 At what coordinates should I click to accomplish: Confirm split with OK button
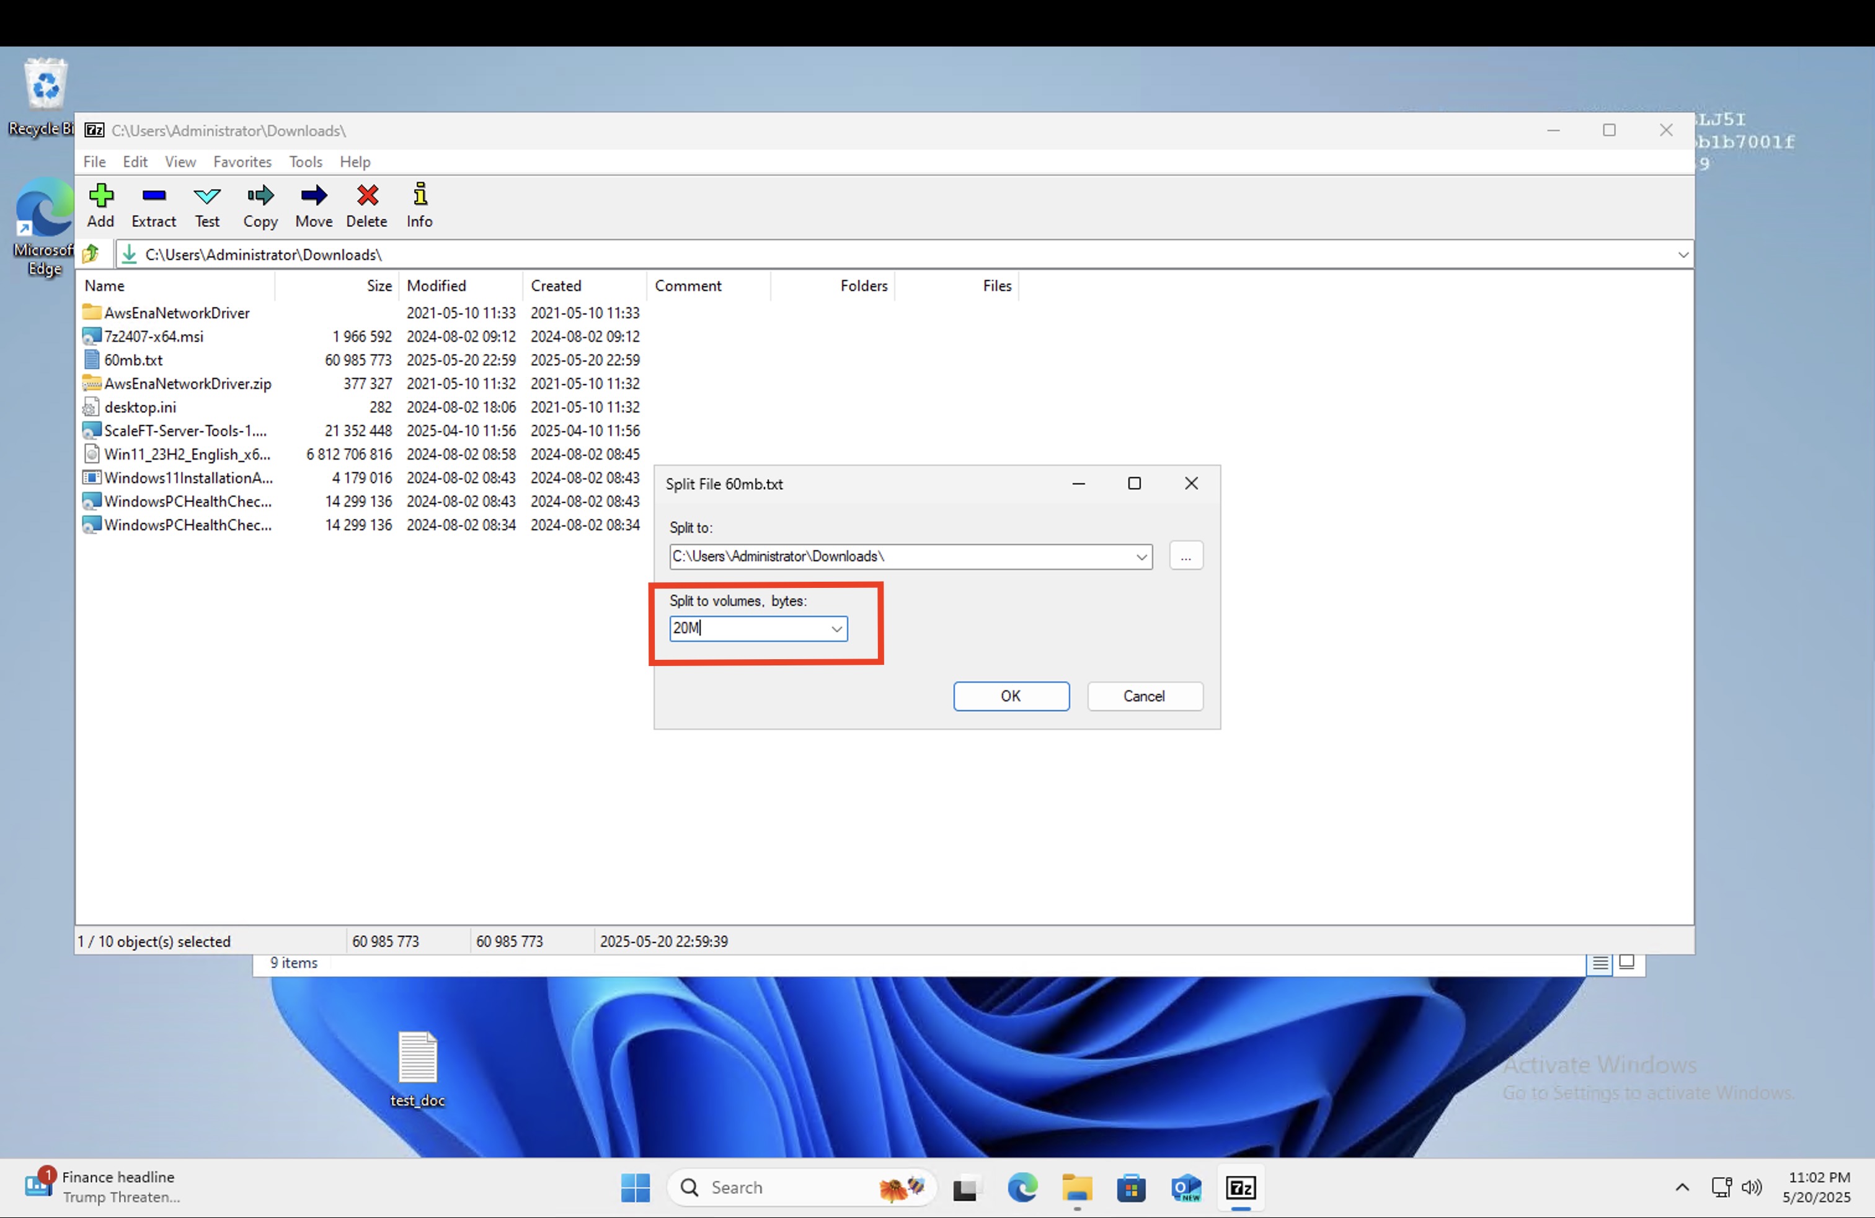(x=1011, y=696)
